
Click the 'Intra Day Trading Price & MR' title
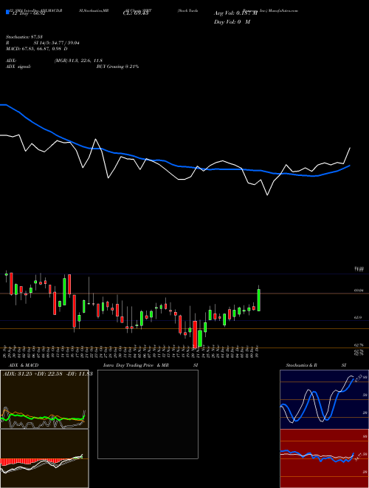136,365
